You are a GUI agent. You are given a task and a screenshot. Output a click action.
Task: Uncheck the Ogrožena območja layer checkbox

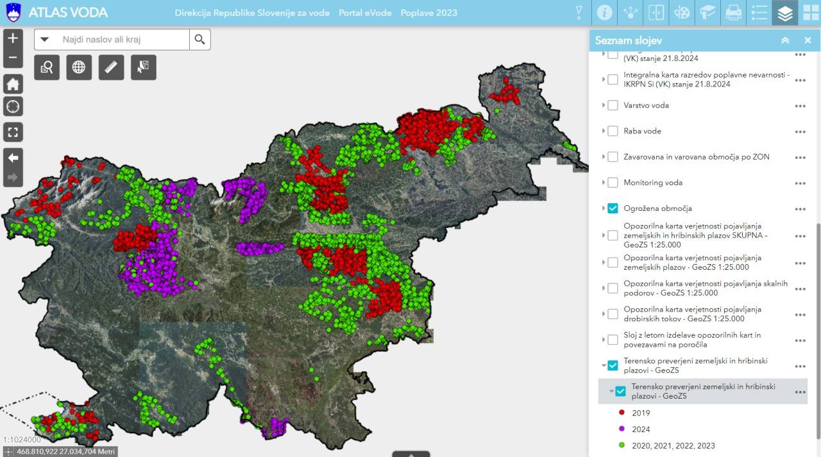(x=613, y=208)
